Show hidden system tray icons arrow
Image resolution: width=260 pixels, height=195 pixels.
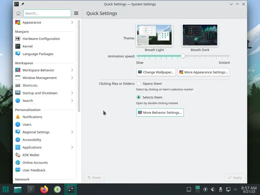(235, 189)
